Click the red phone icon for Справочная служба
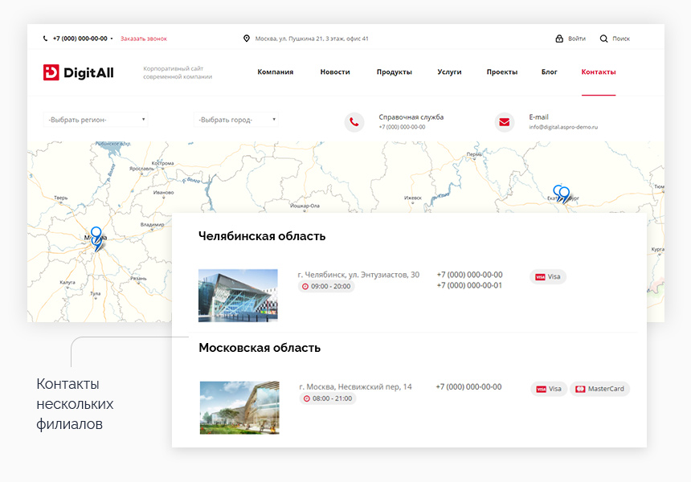 (x=354, y=122)
